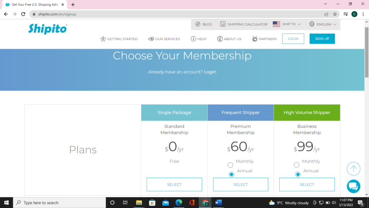
Task: Open the About Us menu
Action: point(229,39)
